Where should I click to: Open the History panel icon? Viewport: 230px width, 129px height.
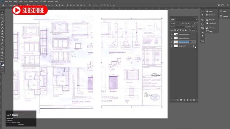[x=202, y=11]
